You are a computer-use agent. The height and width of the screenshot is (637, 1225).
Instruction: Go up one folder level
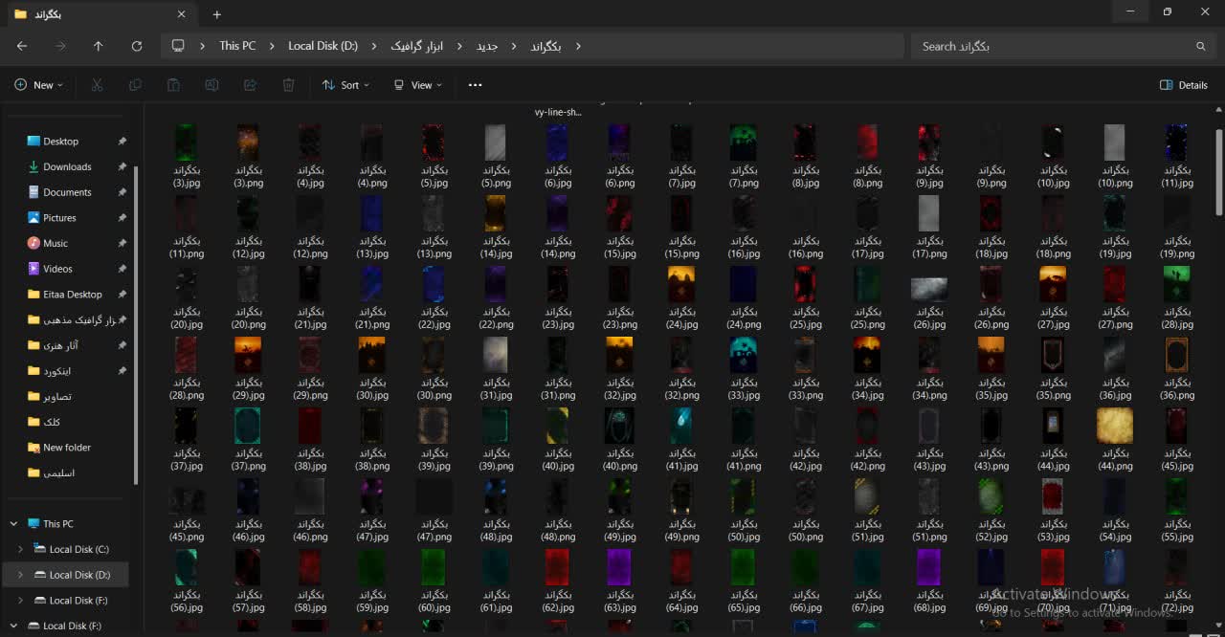[98, 46]
